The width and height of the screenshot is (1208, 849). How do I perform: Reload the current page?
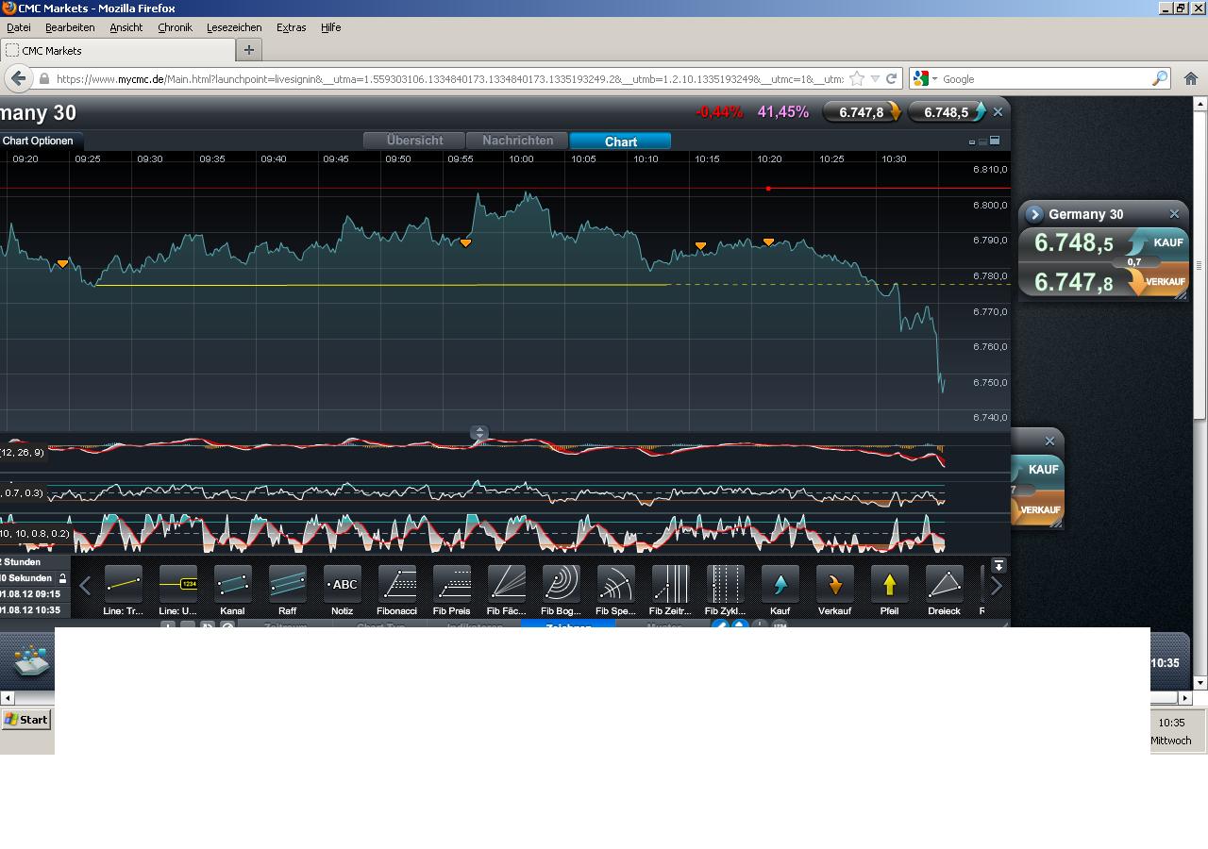point(891,79)
